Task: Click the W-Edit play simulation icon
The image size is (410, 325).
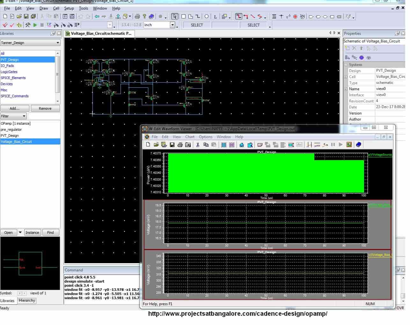Action: 340,145
